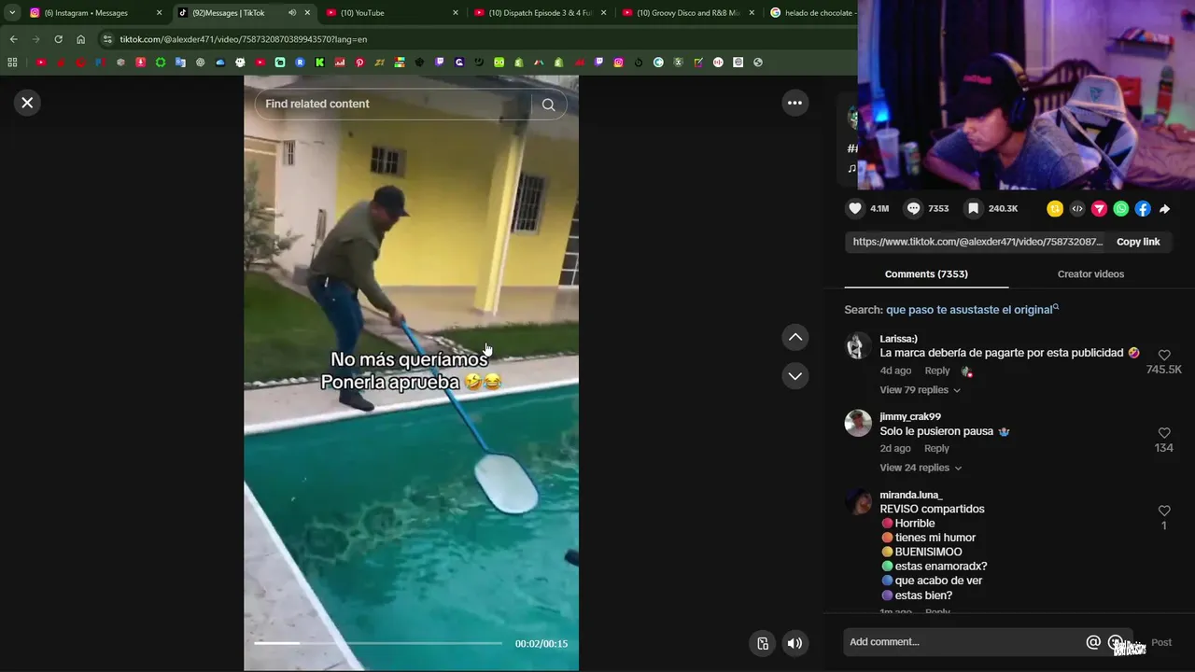
Task: Open the emoji picker icon
Action: [x=1116, y=642]
